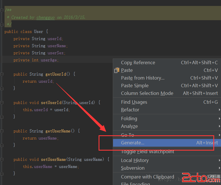The height and width of the screenshot is (185, 221).
Task: Expand the Folding submenu
Action: 129,119
